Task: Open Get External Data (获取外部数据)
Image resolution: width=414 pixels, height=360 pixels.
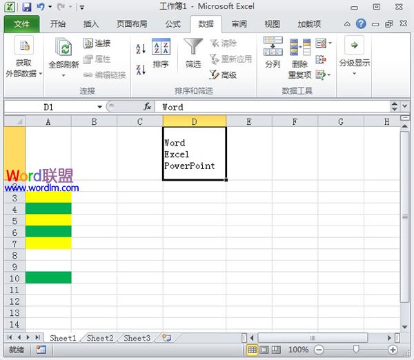Action: 23,57
